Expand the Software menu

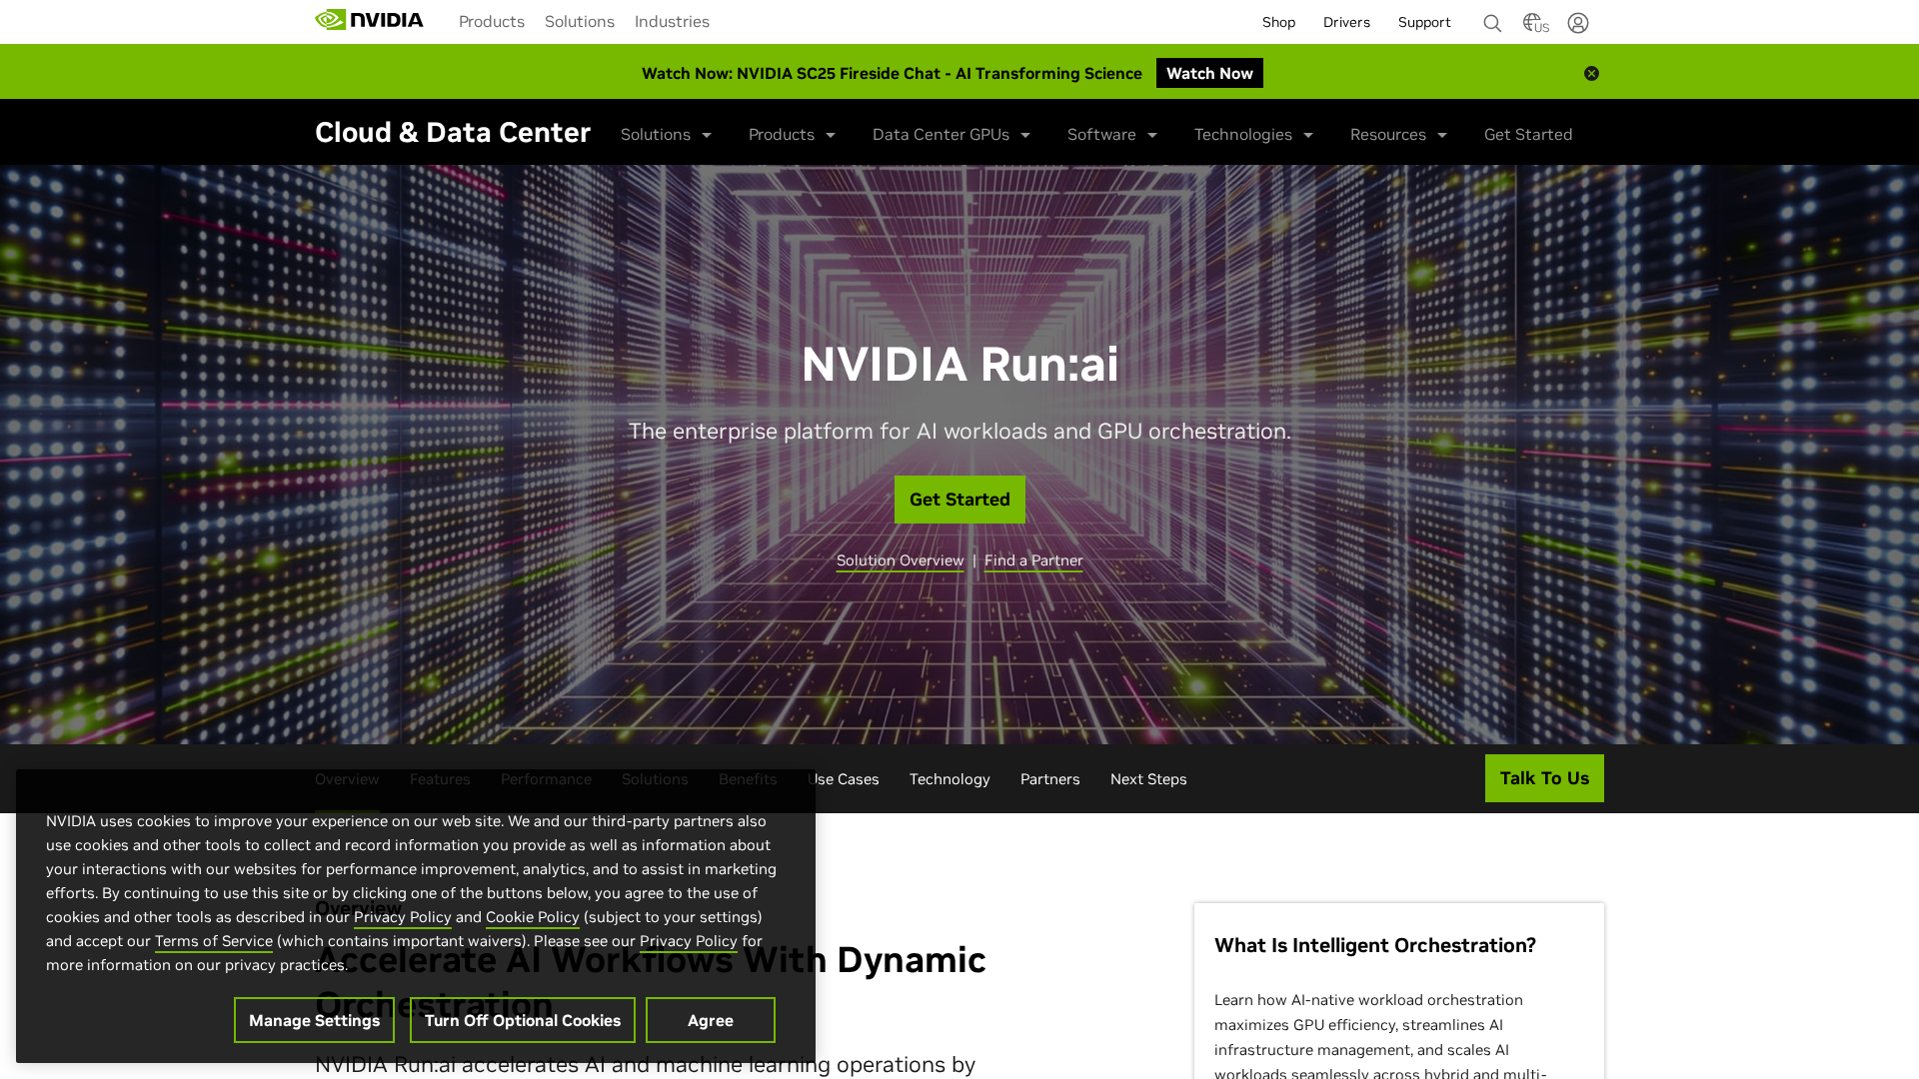(x=1111, y=134)
